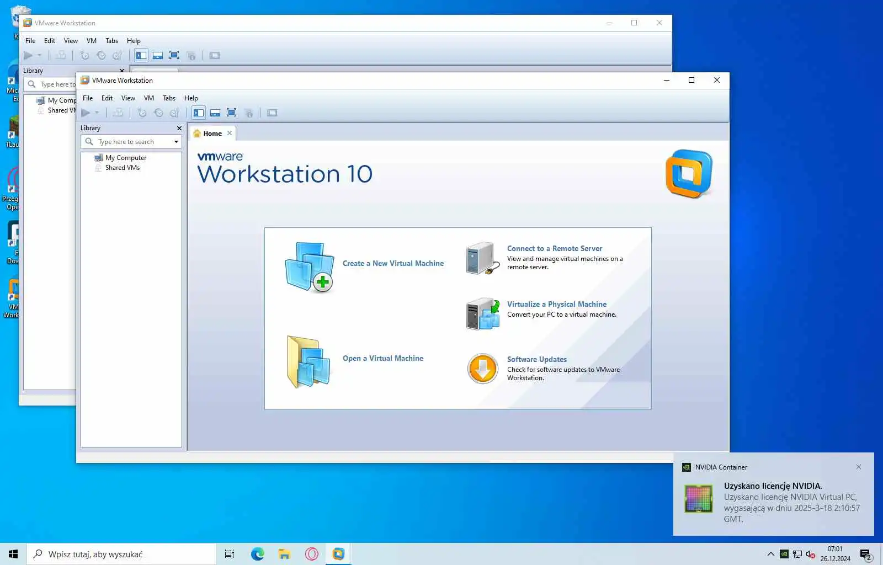Open File Explorer from the taskbar
This screenshot has height=565, width=883.
click(x=285, y=554)
